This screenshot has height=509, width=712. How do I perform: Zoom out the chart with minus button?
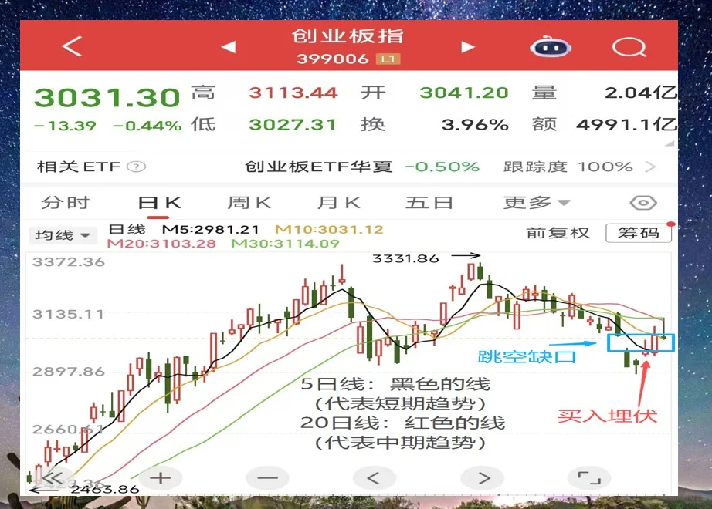(x=267, y=478)
